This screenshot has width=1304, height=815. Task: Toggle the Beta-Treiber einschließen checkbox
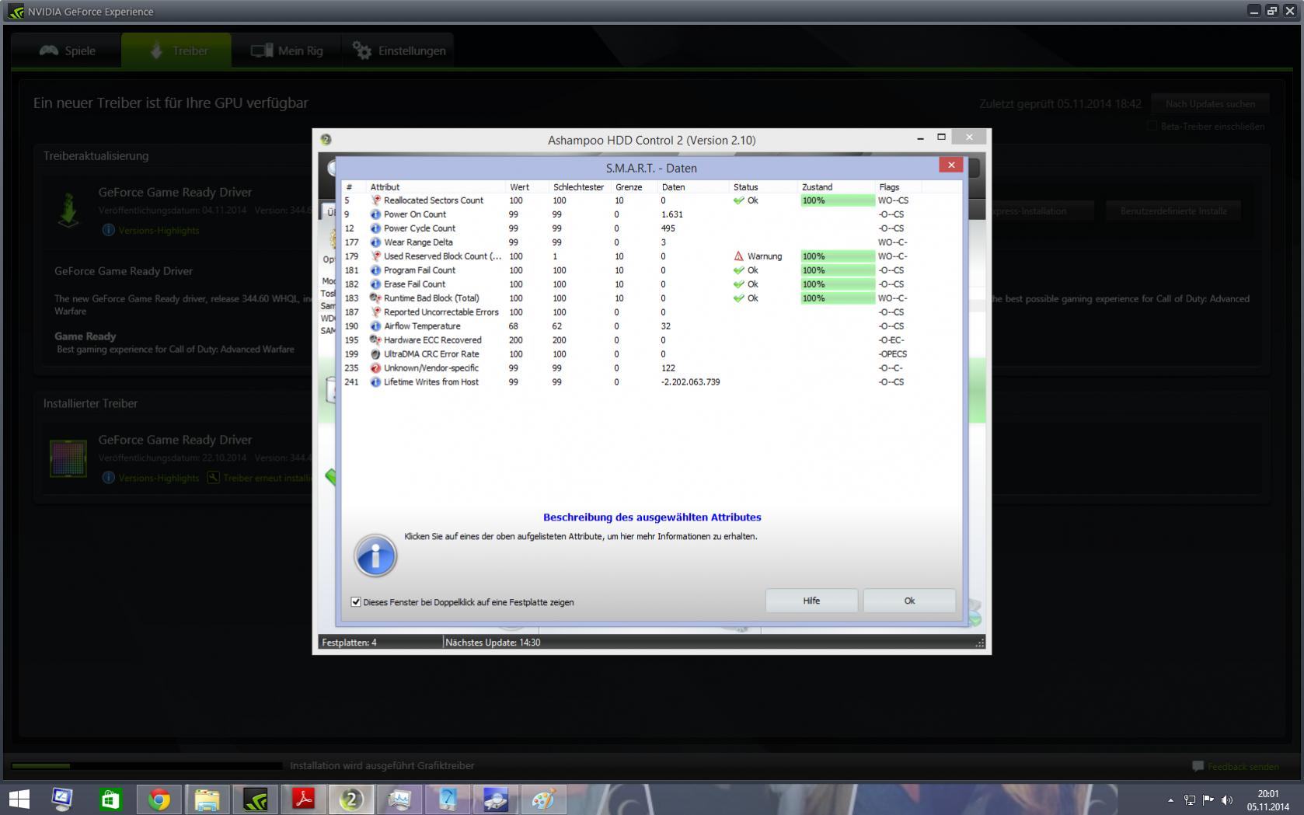pos(1152,126)
